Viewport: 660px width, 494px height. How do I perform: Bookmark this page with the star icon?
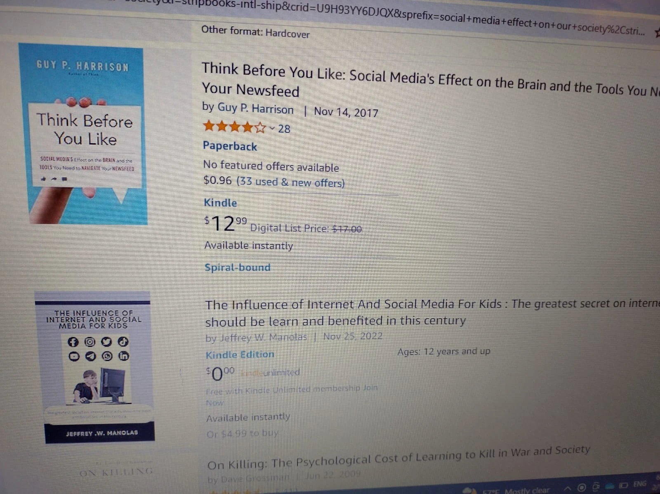pyautogui.click(x=657, y=33)
